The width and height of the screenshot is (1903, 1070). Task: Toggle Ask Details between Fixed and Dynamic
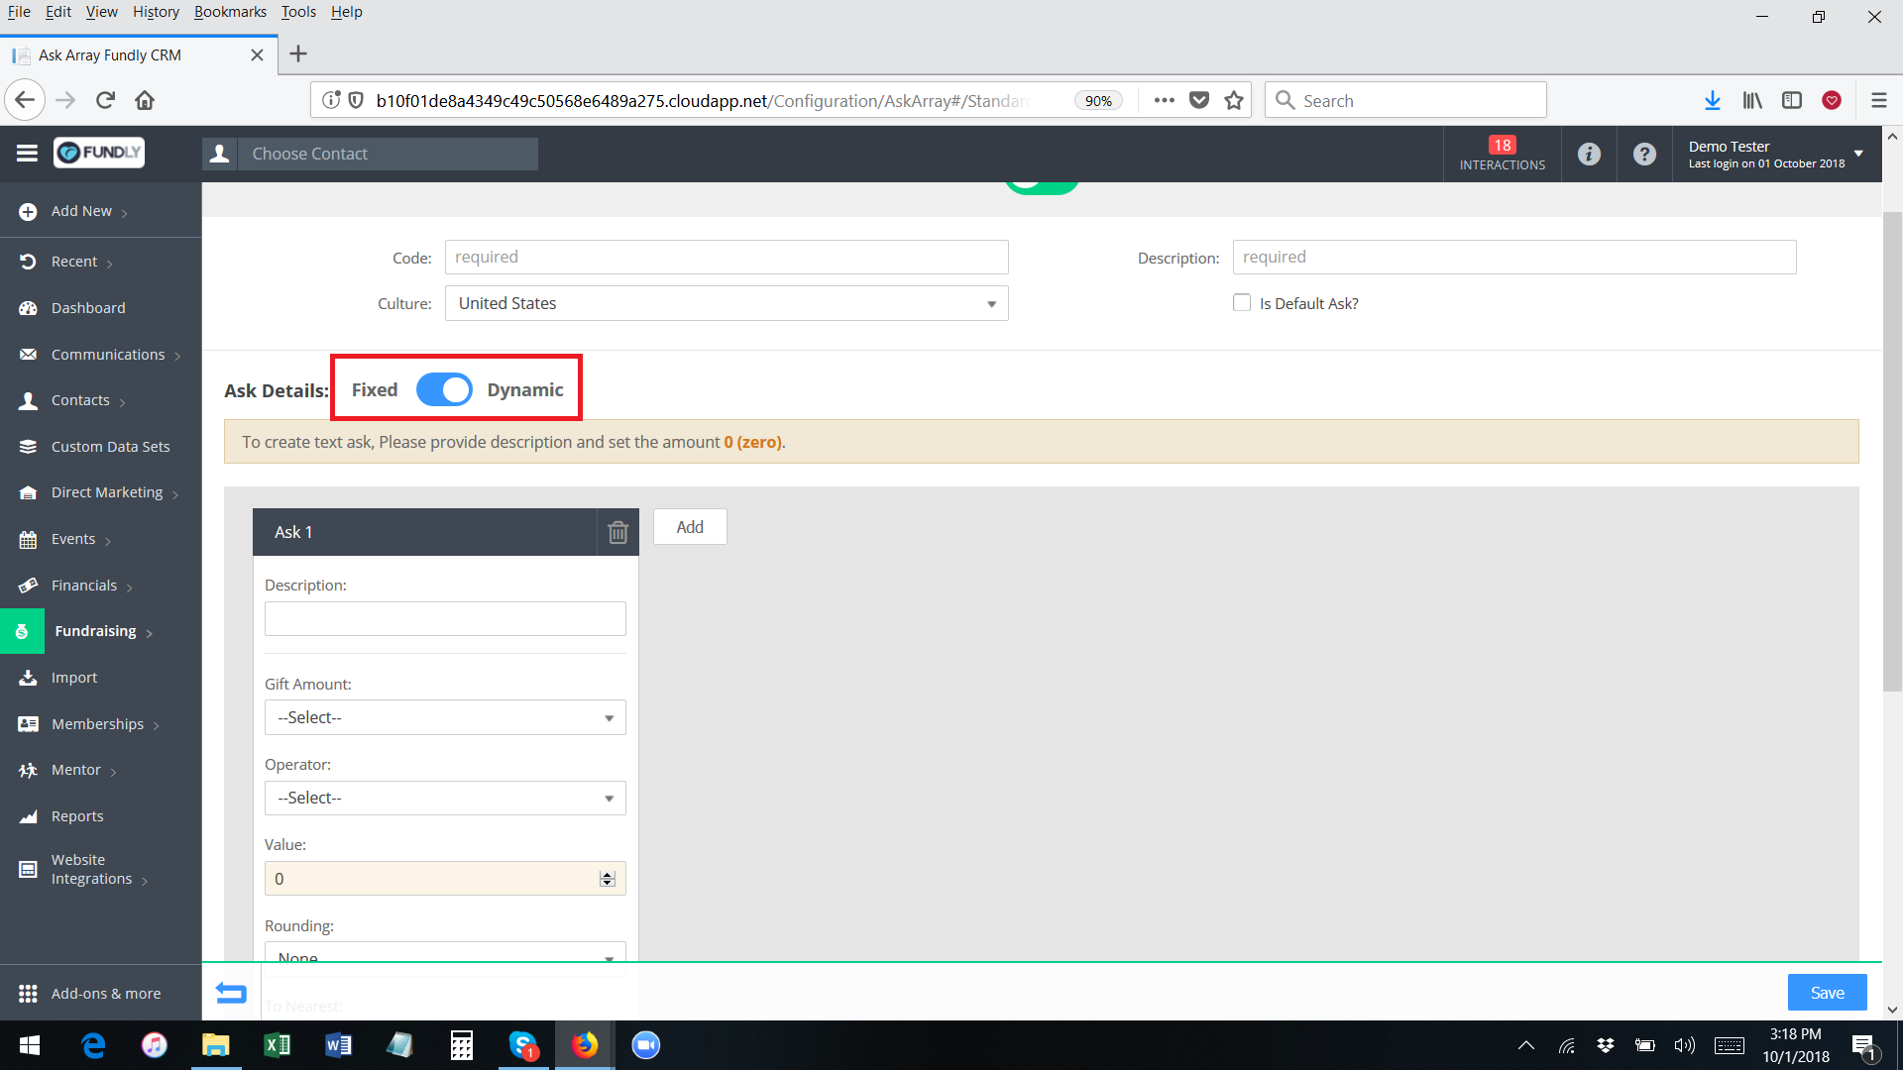pos(444,389)
